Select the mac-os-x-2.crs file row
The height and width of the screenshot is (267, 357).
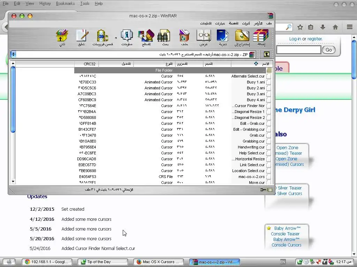pos(173,176)
